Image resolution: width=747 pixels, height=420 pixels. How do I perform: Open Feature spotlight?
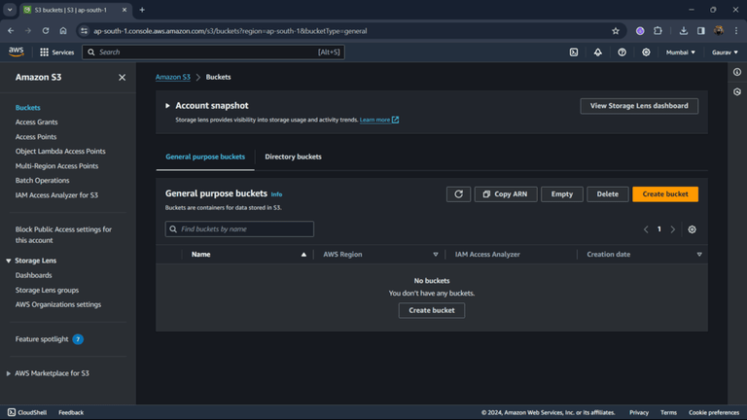point(42,339)
